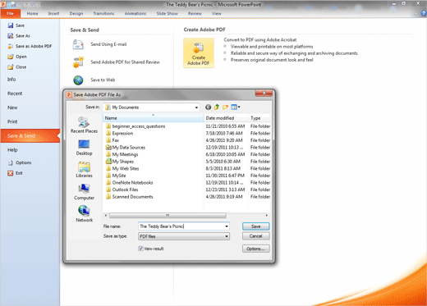Click the Options... button in dialog
The width and height of the screenshot is (427, 306).
pyautogui.click(x=255, y=249)
